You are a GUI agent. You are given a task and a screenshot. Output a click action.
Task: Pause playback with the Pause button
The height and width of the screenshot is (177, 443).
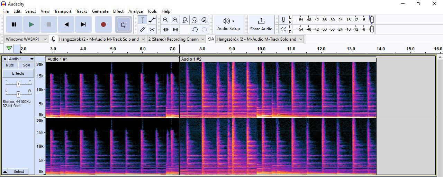coord(14,24)
